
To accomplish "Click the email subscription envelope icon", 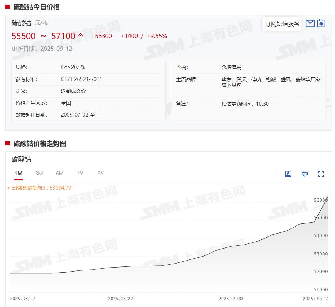I will tap(310, 24).
